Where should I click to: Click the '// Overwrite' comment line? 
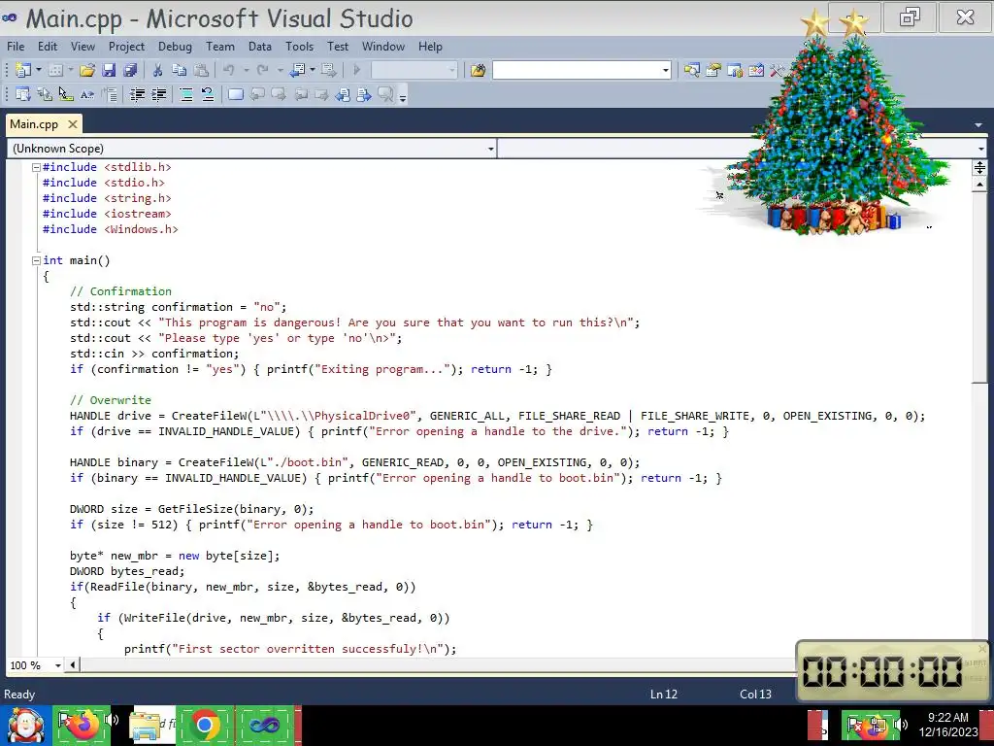(111, 400)
